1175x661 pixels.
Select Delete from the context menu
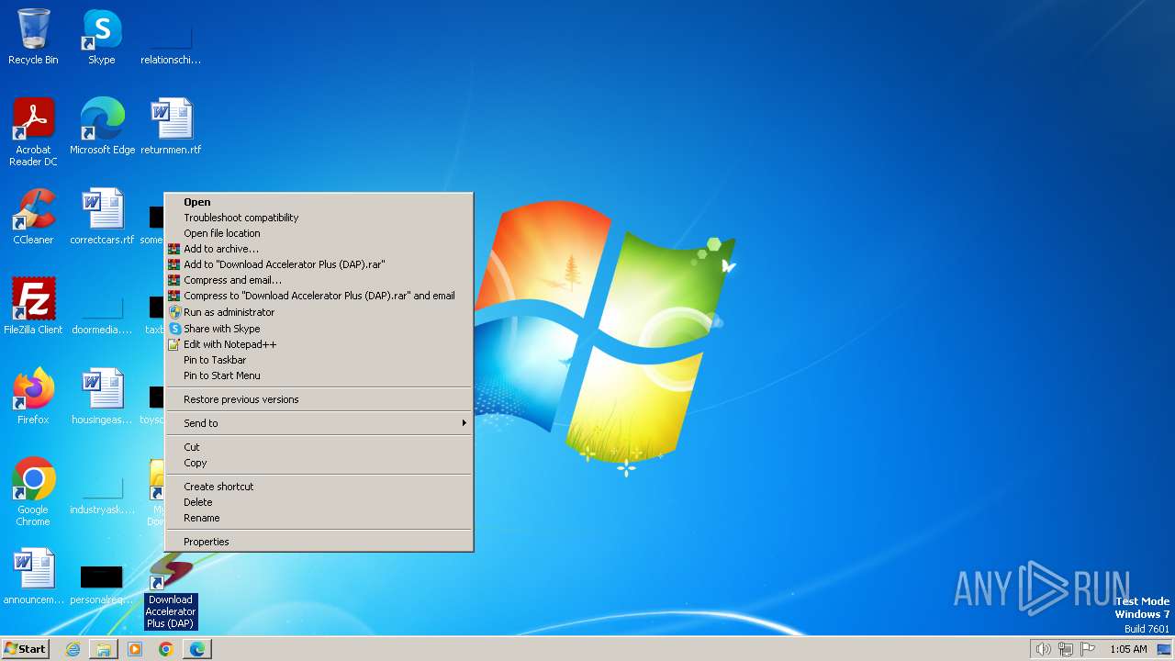click(x=319, y=502)
